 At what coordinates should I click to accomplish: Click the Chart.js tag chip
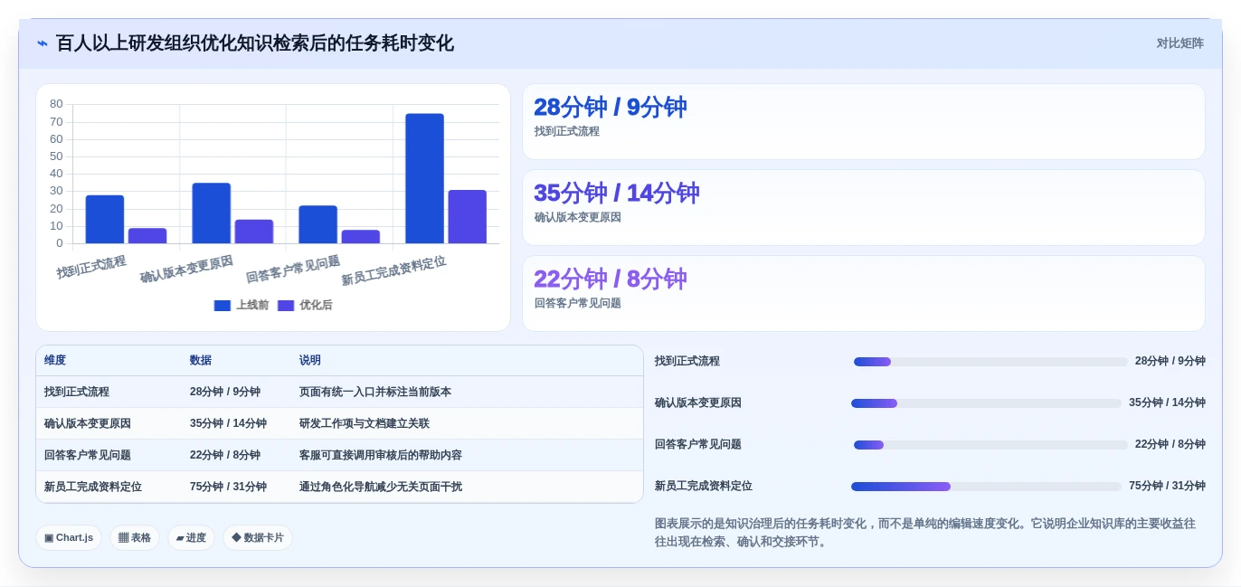point(69,537)
